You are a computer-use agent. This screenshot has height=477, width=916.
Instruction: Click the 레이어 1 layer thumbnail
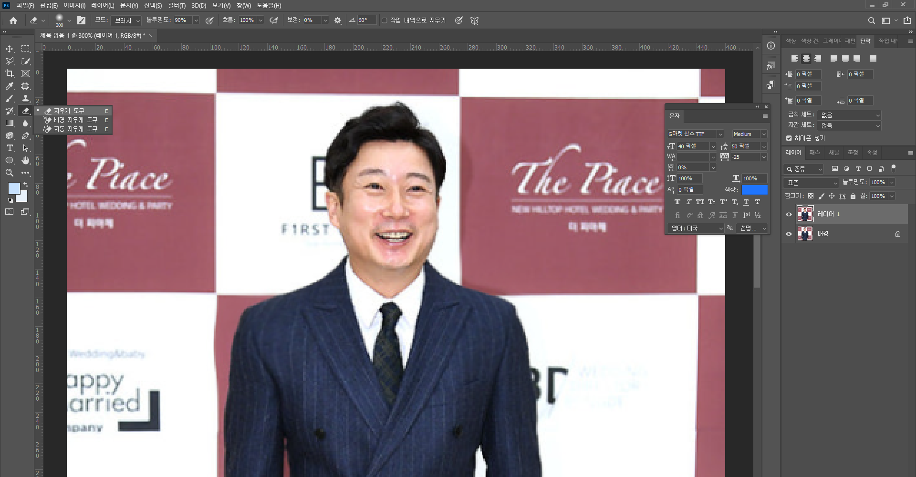pos(805,214)
